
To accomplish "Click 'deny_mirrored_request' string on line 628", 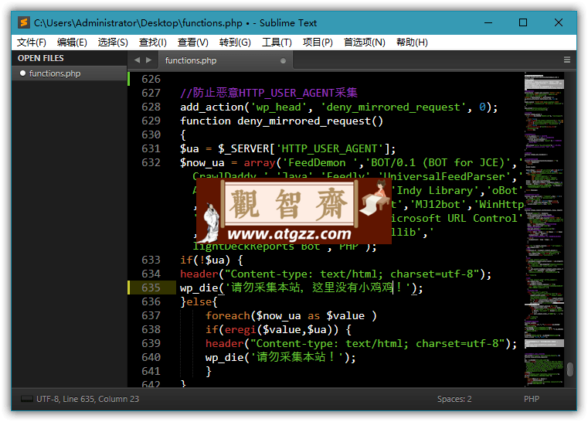I will pyautogui.click(x=394, y=107).
